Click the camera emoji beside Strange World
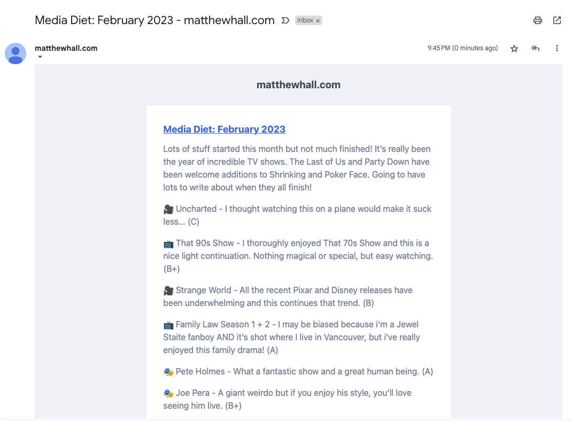This screenshot has width=572, height=421. tap(168, 290)
